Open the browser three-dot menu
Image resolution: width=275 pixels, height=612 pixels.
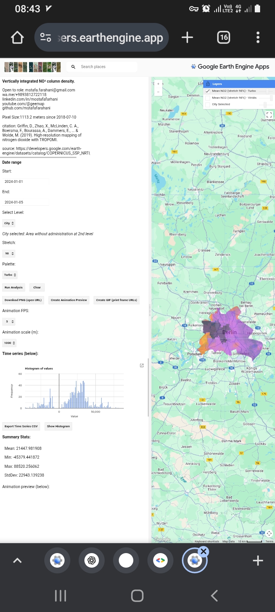(258, 37)
